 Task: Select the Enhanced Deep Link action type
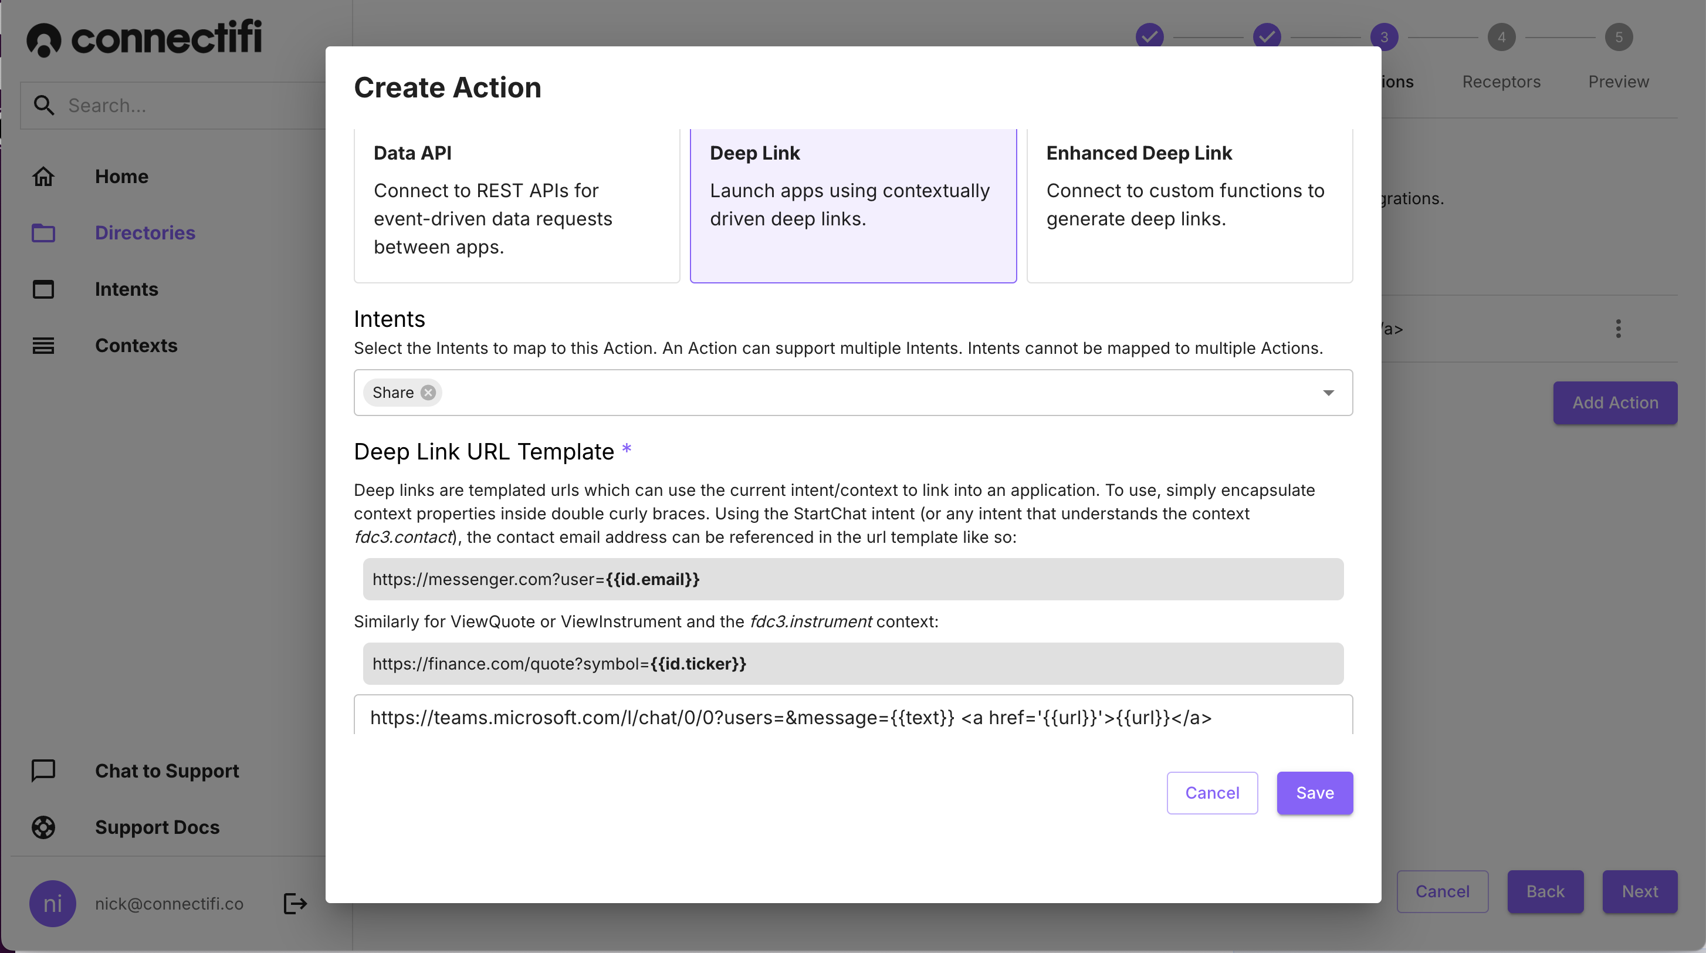coord(1189,206)
